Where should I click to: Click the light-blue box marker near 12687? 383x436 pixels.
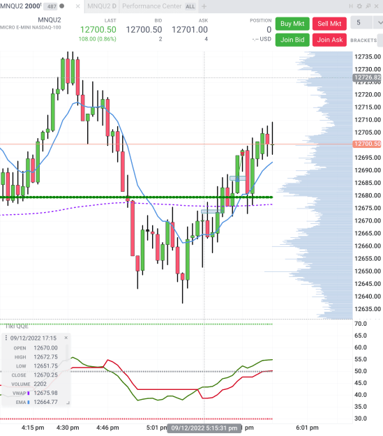[x=238, y=179]
